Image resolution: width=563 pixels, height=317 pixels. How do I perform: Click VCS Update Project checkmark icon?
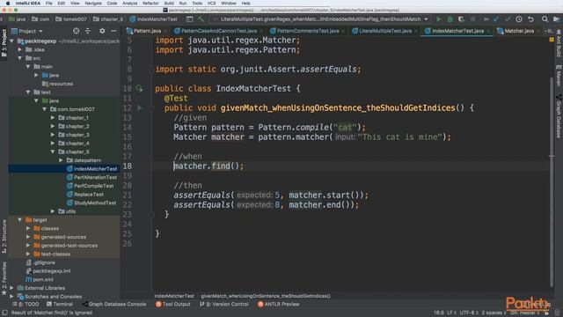496,19
